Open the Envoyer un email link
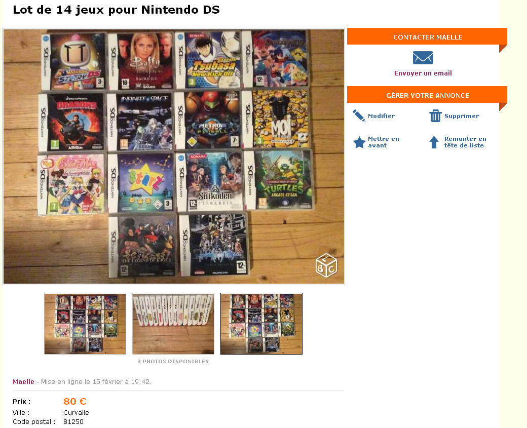The image size is (527, 428). (x=423, y=73)
